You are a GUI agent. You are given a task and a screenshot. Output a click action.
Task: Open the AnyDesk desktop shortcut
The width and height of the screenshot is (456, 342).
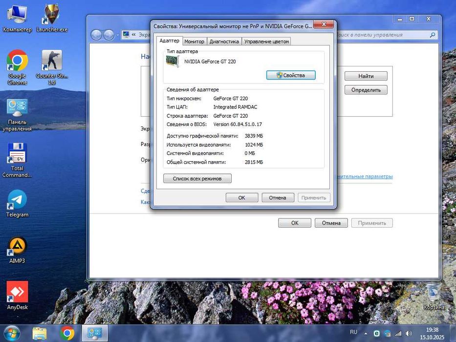point(17,295)
